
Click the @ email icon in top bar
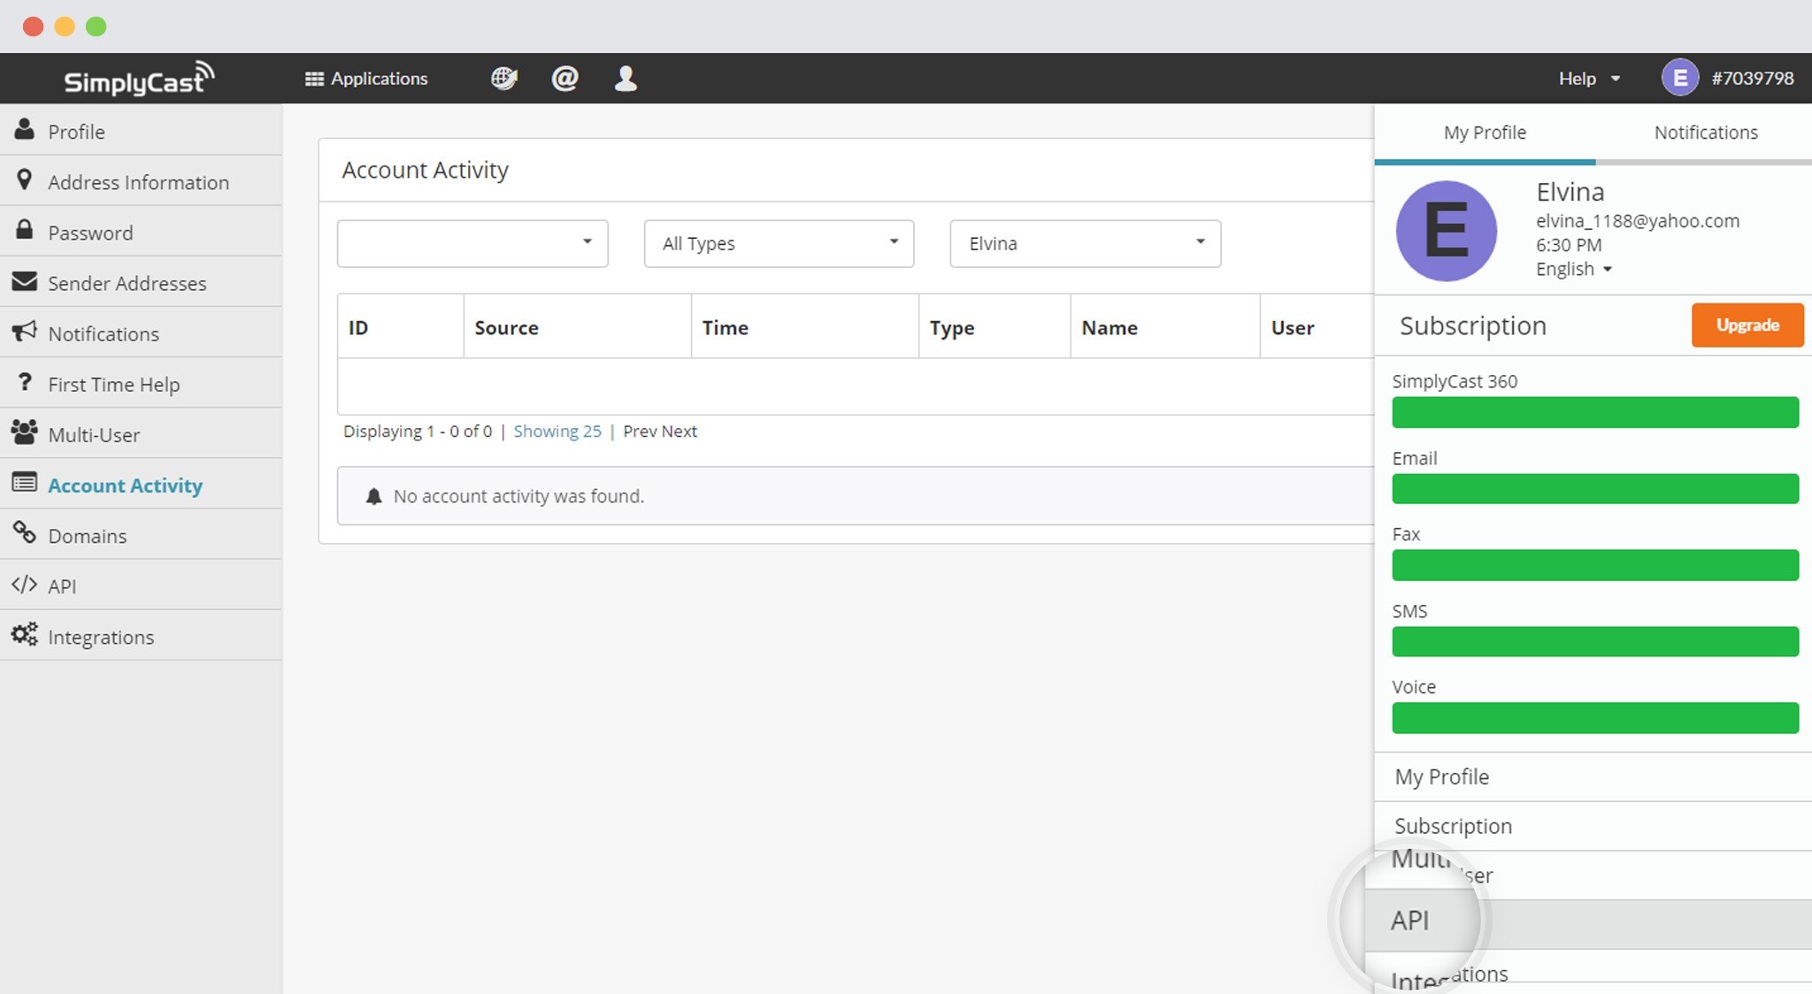[x=564, y=79]
